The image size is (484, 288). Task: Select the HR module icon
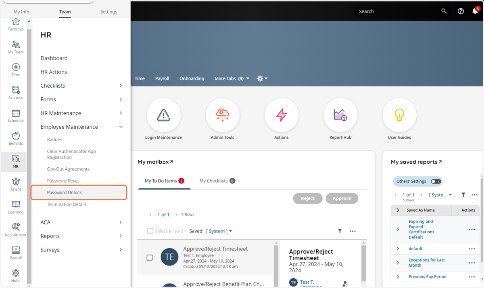pyautogui.click(x=16, y=162)
